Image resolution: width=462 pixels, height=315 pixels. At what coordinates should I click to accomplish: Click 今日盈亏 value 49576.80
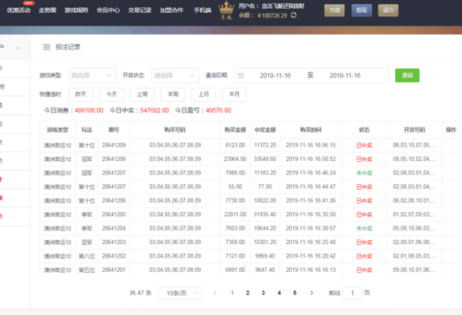pos(218,111)
